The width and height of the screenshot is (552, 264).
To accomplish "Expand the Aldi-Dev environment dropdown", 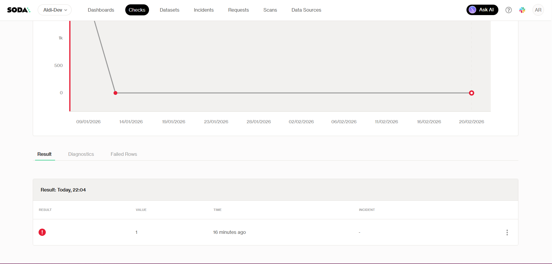I will click(55, 10).
